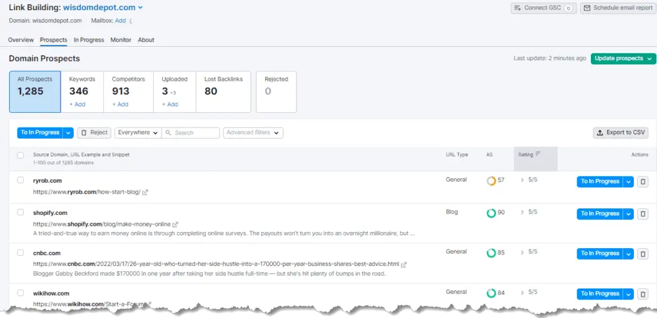This screenshot has height=318, width=657.
Task: Switch to the Overview tab
Action: coord(21,40)
